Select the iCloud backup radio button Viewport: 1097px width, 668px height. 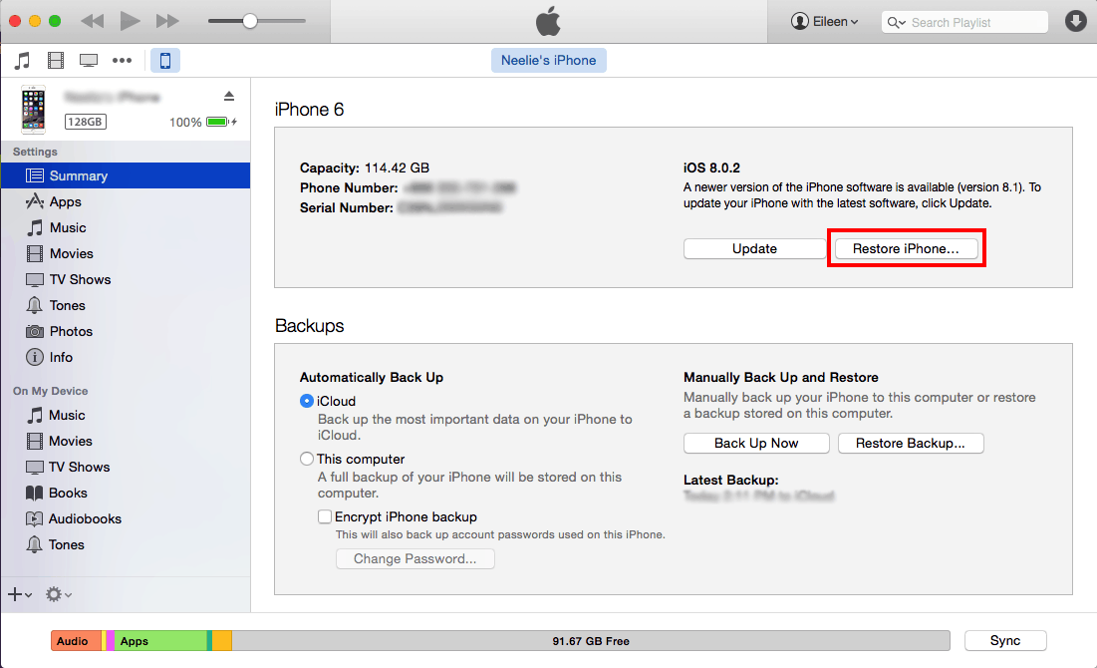pyautogui.click(x=307, y=401)
